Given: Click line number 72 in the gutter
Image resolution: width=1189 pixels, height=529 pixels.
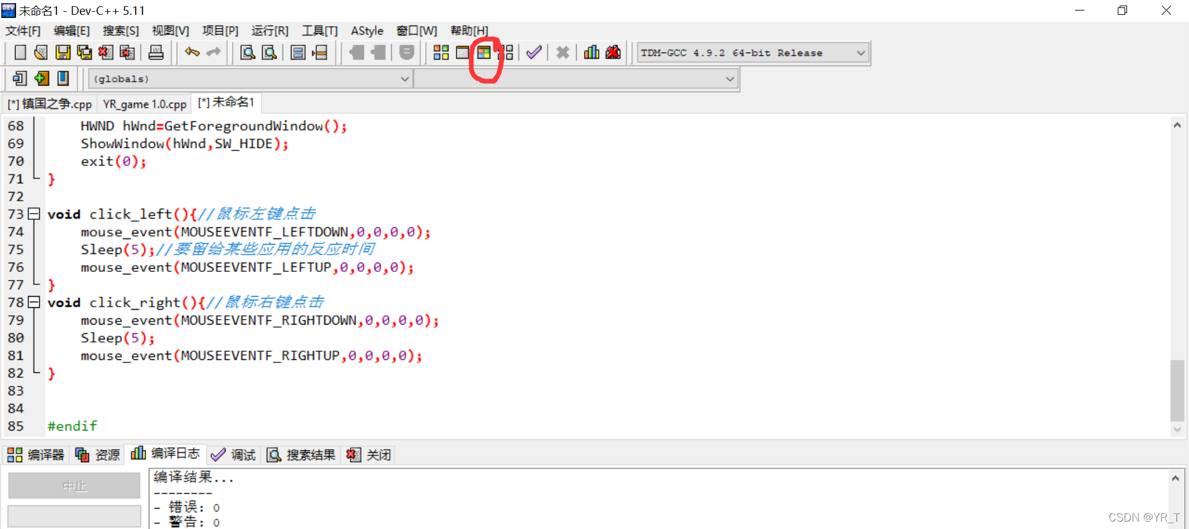Looking at the screenshot, I should [15, 197].
